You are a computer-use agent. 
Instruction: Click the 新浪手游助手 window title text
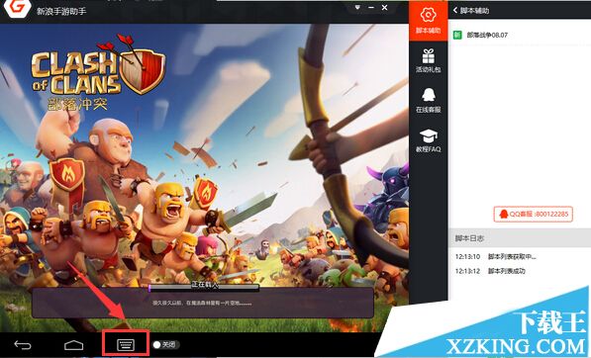[x=61, y=11]
